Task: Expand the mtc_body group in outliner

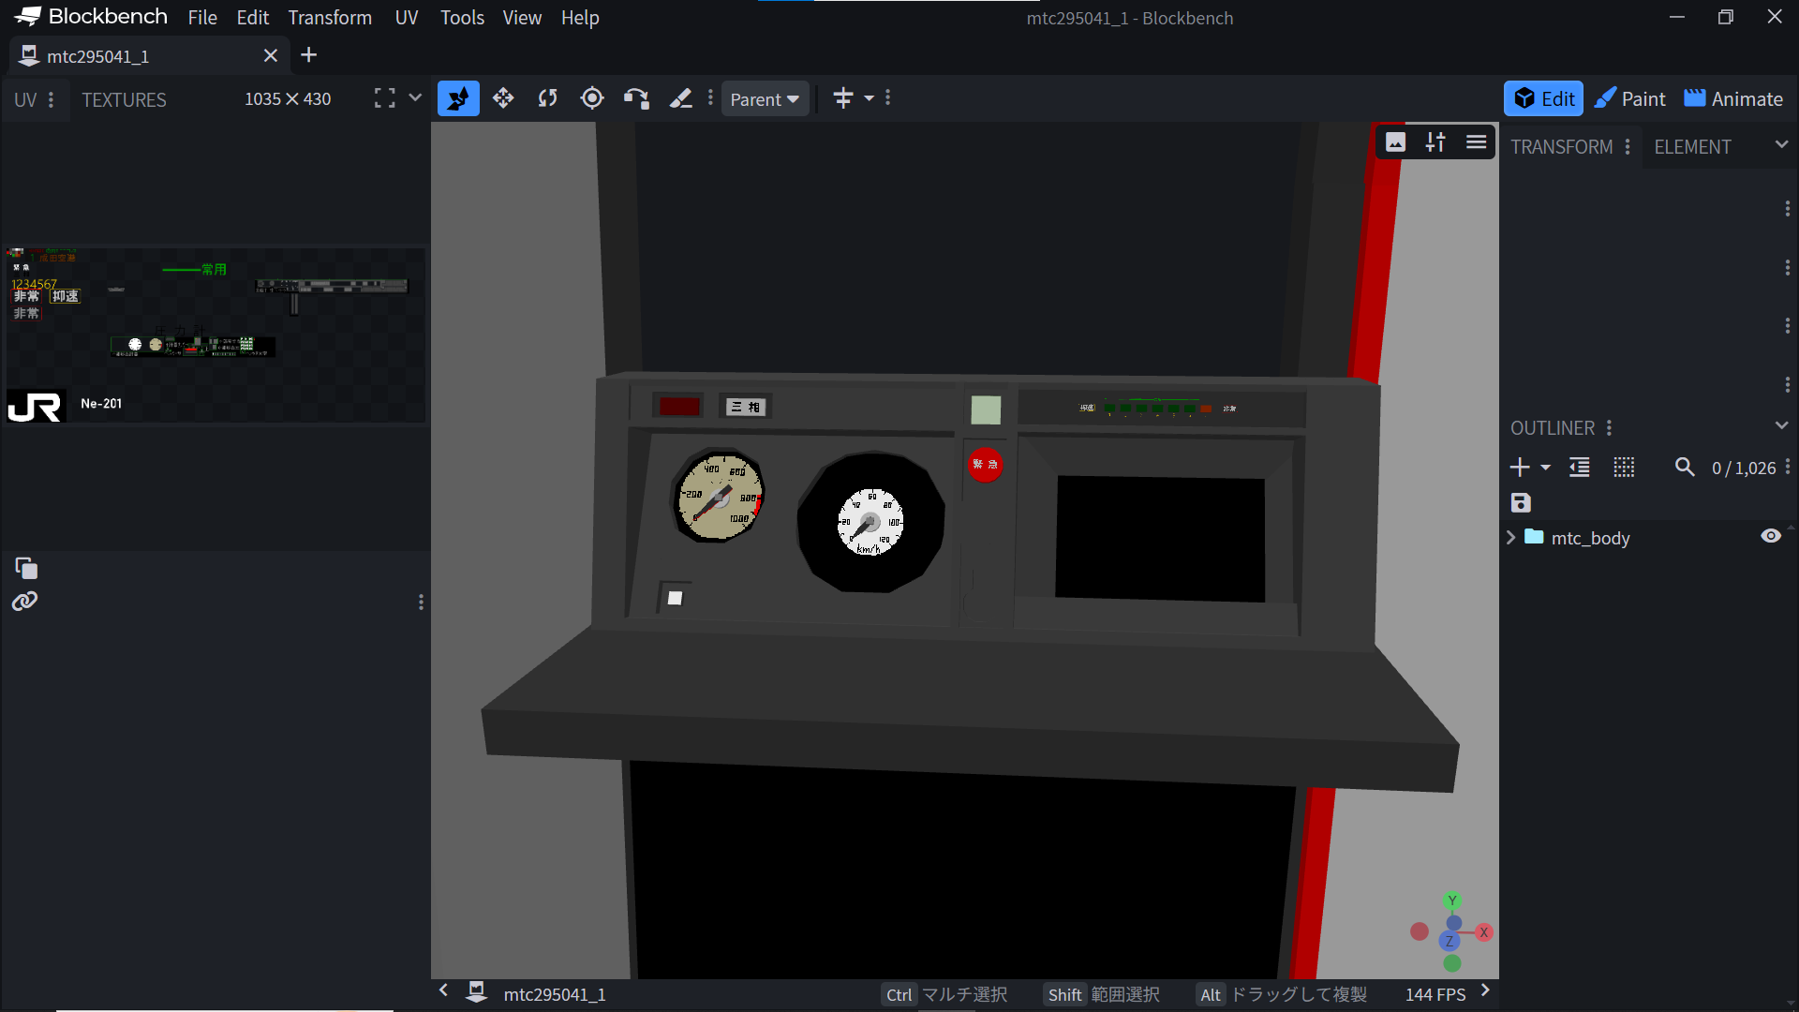Action: (x=1510, y=538)
